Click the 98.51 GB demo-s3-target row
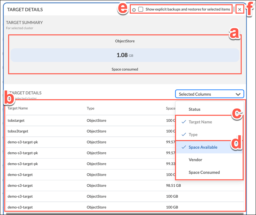 pyautogui.click(x=174, y=186)
